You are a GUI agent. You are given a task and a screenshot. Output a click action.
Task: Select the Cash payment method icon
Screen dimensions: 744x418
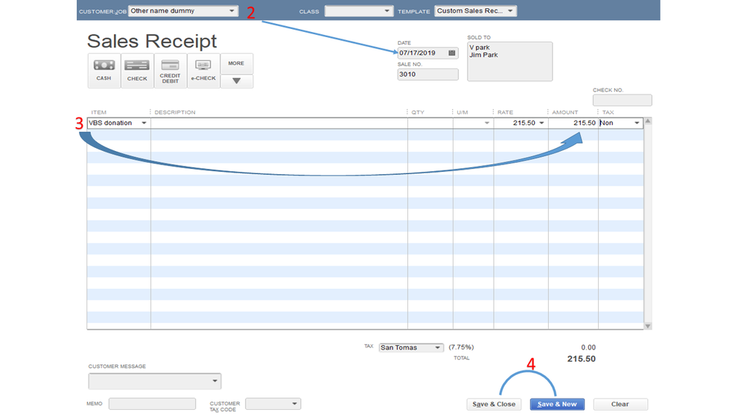[104, 70]
